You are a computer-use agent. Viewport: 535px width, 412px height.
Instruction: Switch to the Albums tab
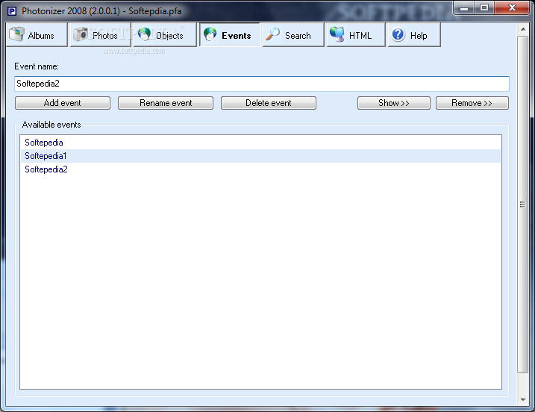pos(37,34)
